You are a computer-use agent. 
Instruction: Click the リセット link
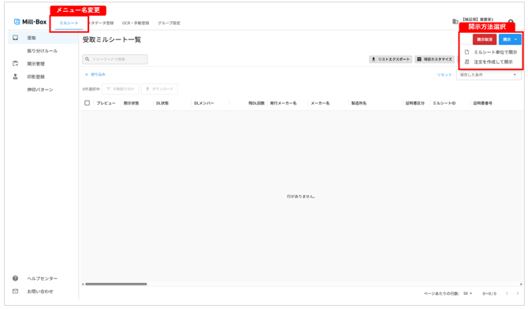pyautogui.click(x=444, y=75)
